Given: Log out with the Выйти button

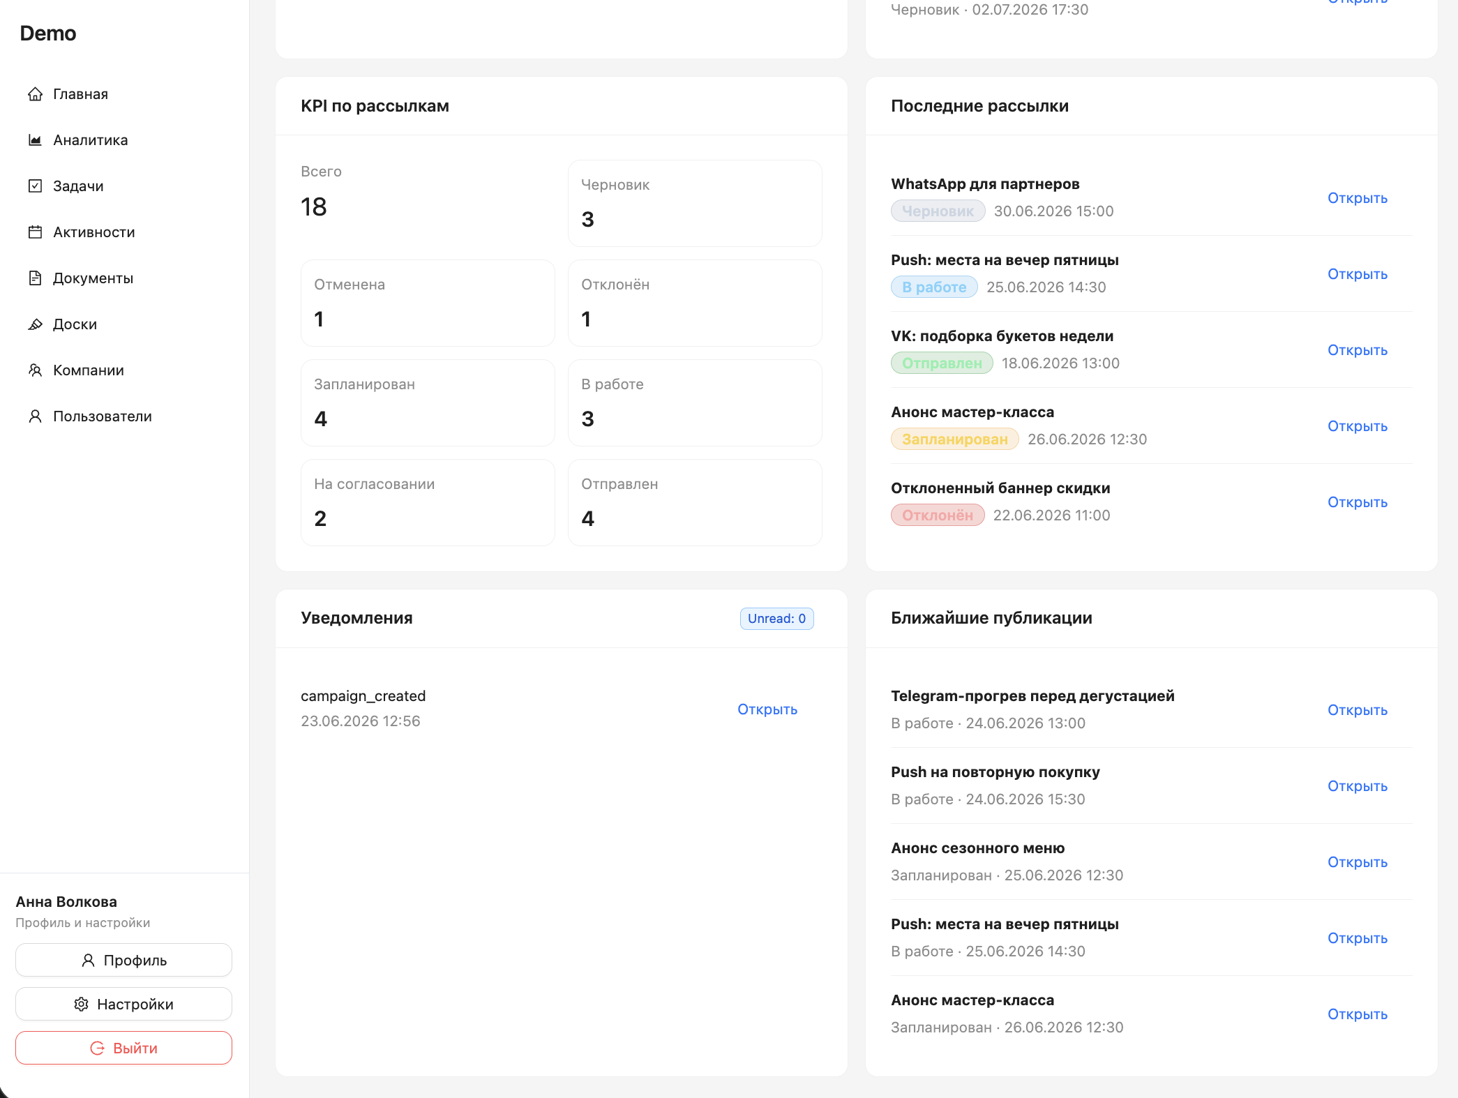Looking at the screenshot, I should pos(124,1048).
